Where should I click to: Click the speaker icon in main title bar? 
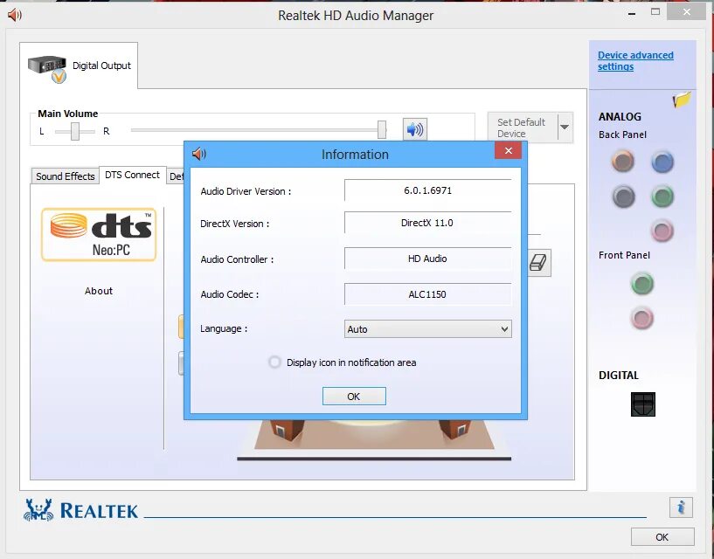coord(15,15)
